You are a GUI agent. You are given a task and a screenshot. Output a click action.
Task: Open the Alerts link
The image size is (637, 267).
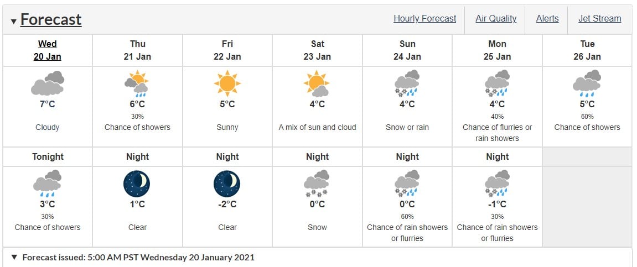pyautogui.click(x=547, y=19)
